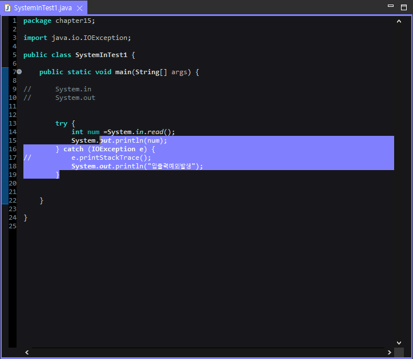Click 'String[]' type on line 7
The height and width of the screenshot is (359, 413).
151,72
